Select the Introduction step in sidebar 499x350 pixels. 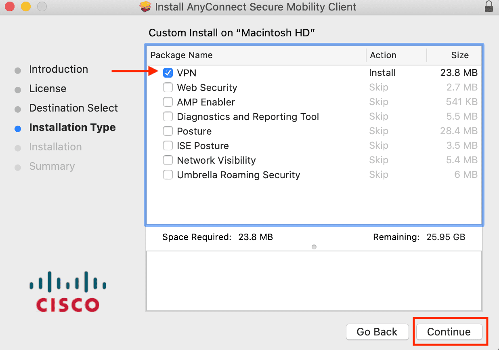(x=59, y=69)
